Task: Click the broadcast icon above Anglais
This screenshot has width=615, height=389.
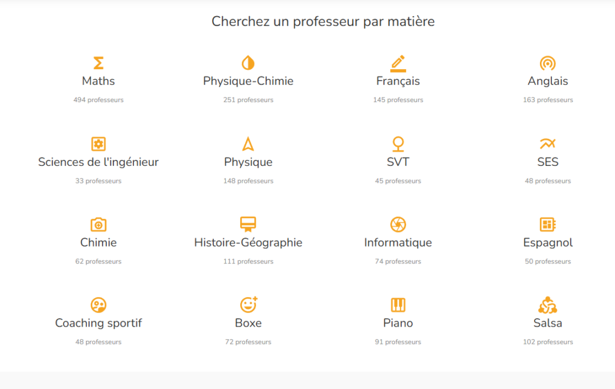Action: (x=548, y=63)
